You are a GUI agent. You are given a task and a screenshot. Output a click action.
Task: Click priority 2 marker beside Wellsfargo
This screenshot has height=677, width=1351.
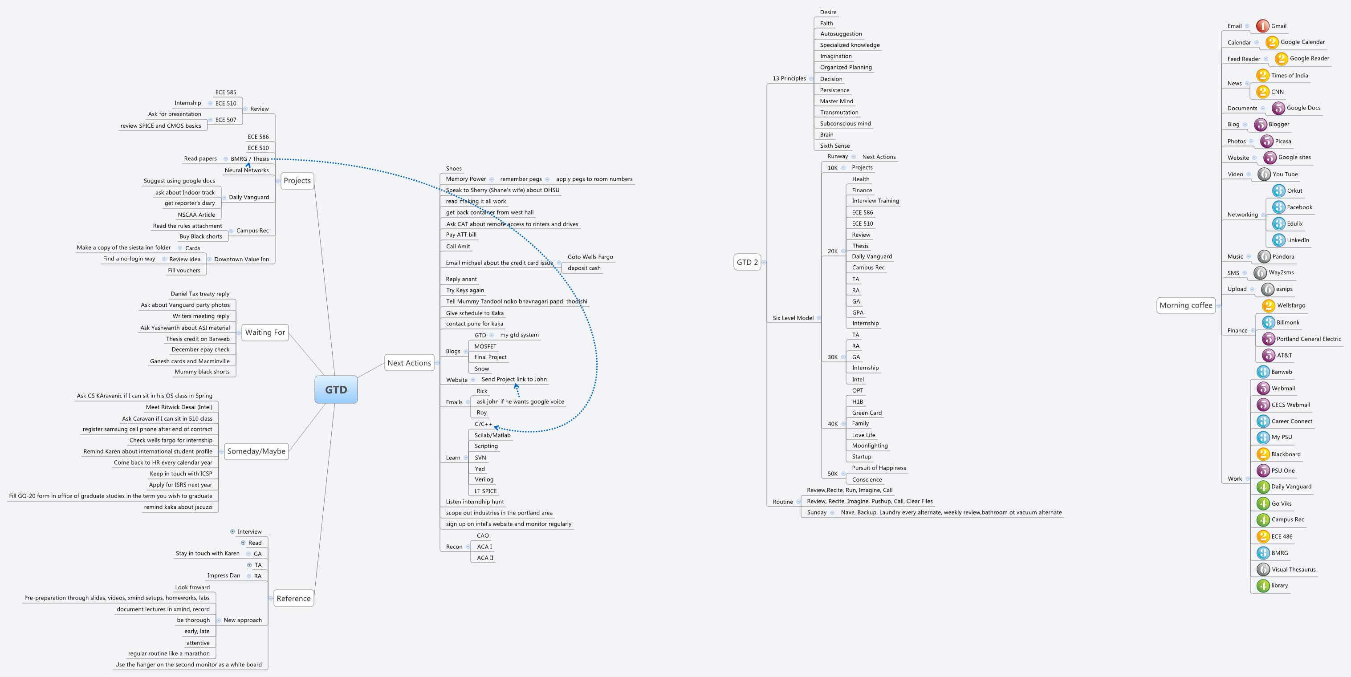click(x=1268, y=305)
